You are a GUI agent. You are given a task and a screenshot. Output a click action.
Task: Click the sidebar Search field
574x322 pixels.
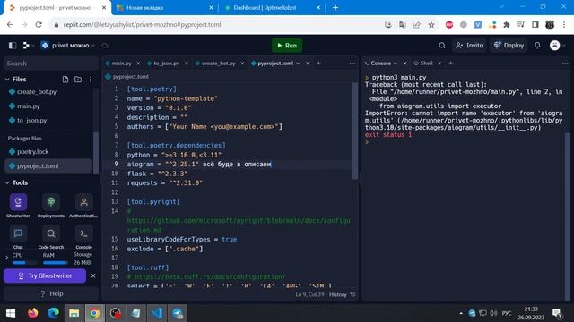51,64
